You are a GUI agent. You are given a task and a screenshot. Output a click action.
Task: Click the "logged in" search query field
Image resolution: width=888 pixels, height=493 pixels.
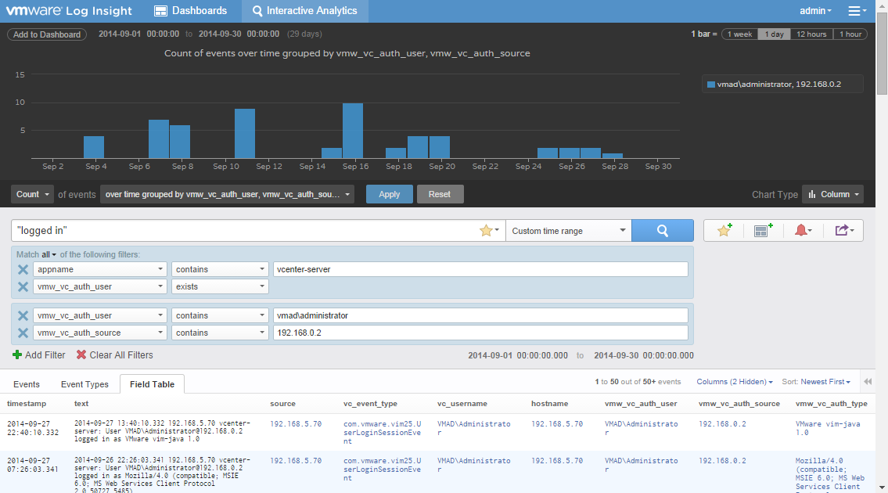[245, 231]
